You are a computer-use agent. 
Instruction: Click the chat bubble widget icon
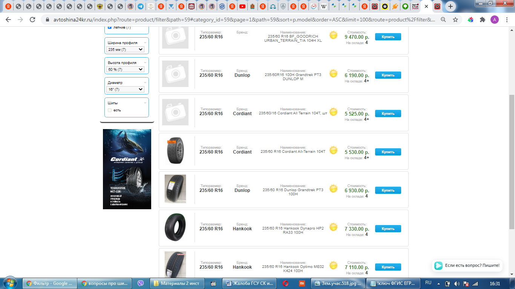pyautogui.click(x=438, y=265)
